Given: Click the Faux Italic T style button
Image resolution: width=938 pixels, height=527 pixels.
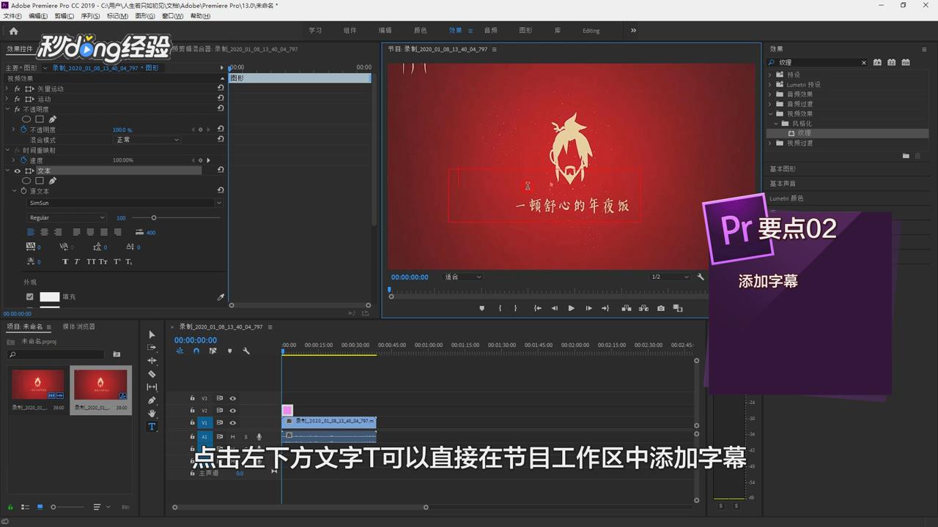Looking at the screenshot, I should pyautogui.click(x=77, y=261).
